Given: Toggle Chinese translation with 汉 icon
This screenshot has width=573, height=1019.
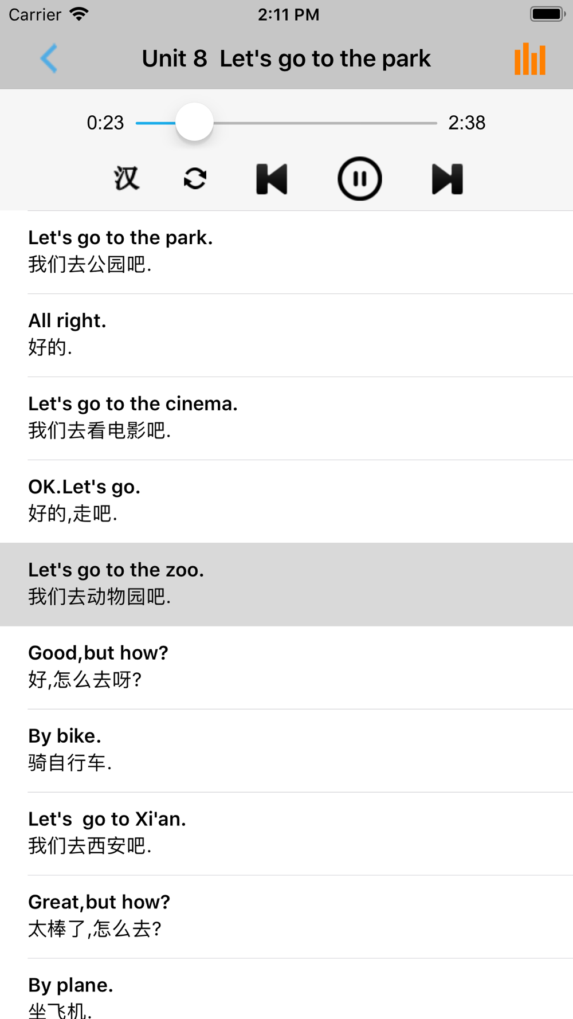Looking at the screenshot, I should [x=126, y=179].
